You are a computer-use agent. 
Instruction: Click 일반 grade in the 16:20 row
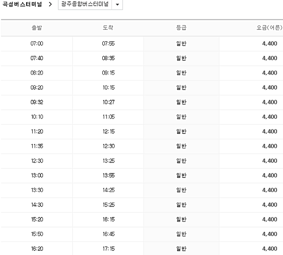pyautogui.click(x=181, y=248)
